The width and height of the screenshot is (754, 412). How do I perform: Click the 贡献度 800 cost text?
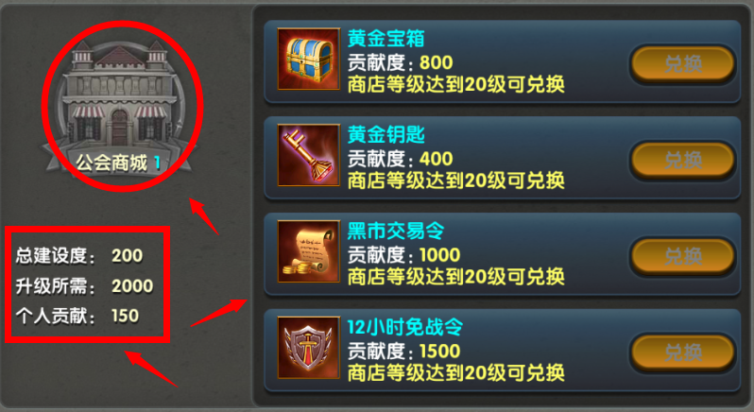[400, 62]
